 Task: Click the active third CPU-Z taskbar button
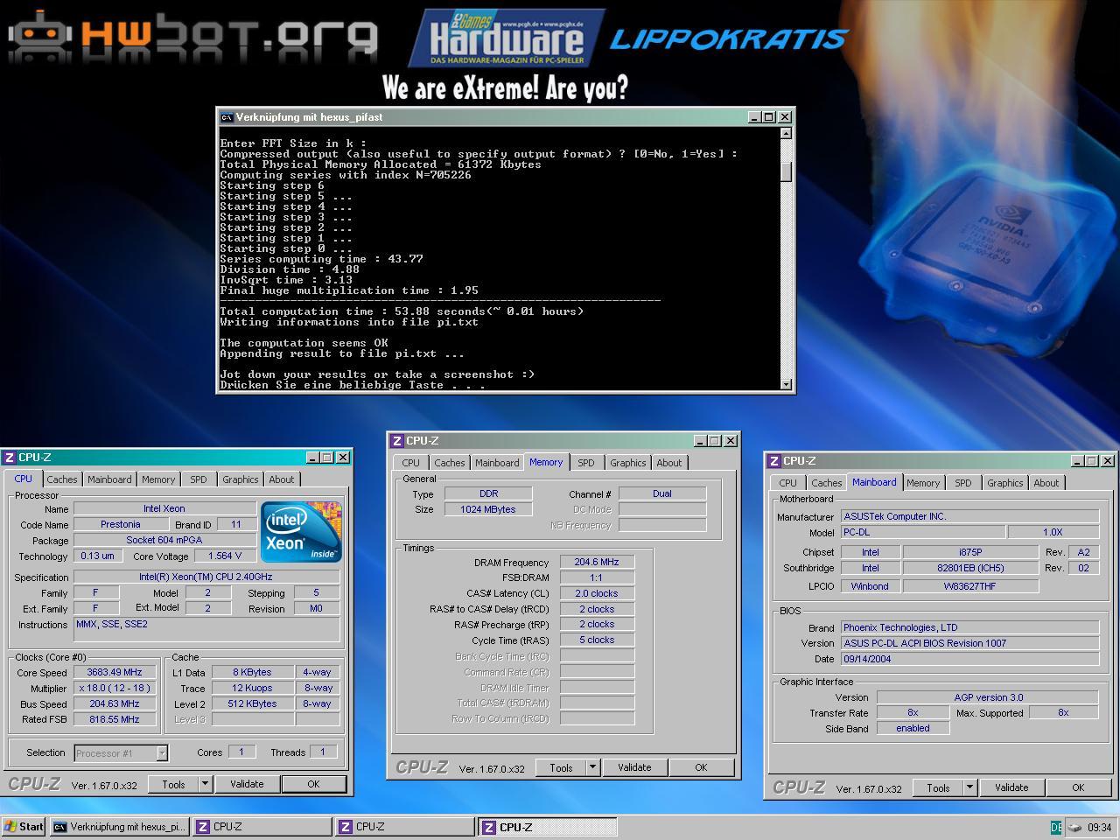[x=548, y=827]
